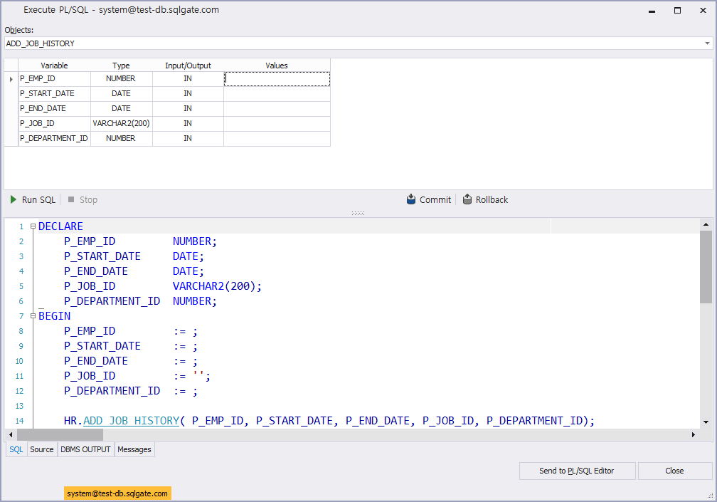Viewport: 717px width, 502px height.
Task: Maximize the Execute PL/SQL window
Action: click(x=678, y=10)
